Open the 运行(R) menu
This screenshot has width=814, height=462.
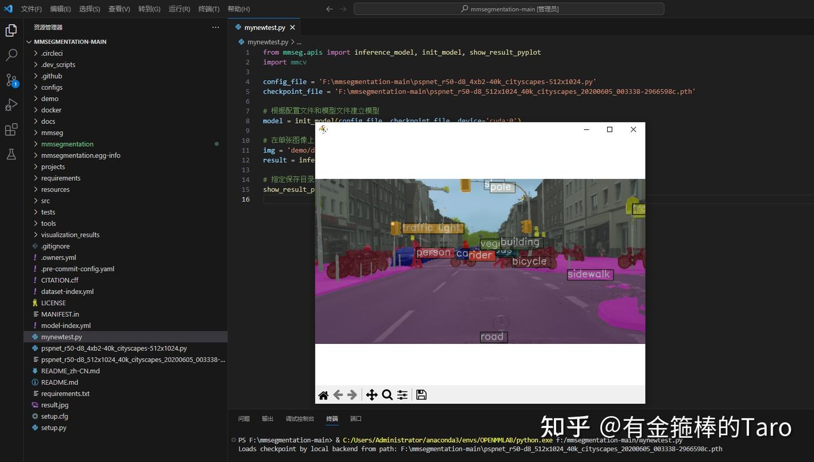coord(179,9)
